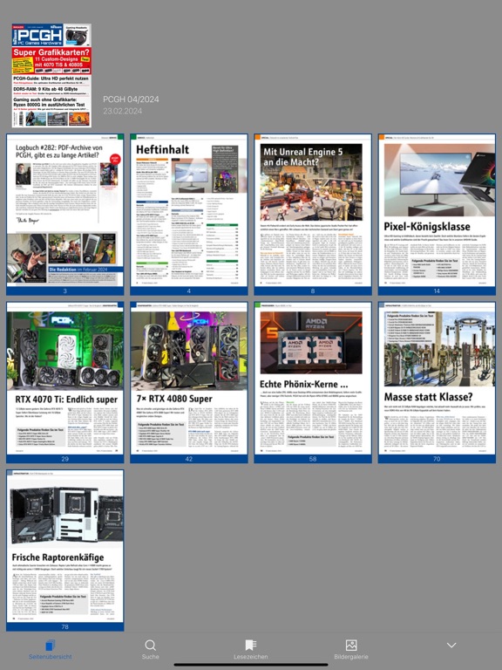Open the 7× RTX 4080 Super page
The height and width of the screenshot is (670, 502).
click(x=189, y=382)
